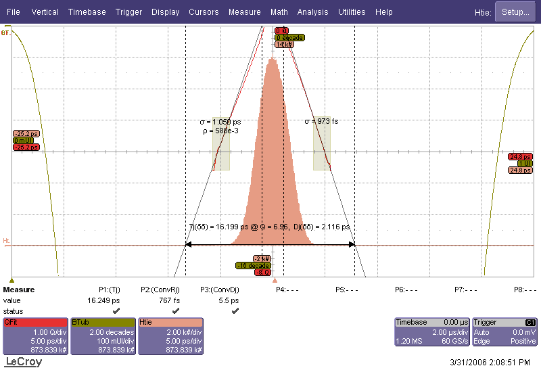Expand the Utilities menu

(x=352, y=12)
